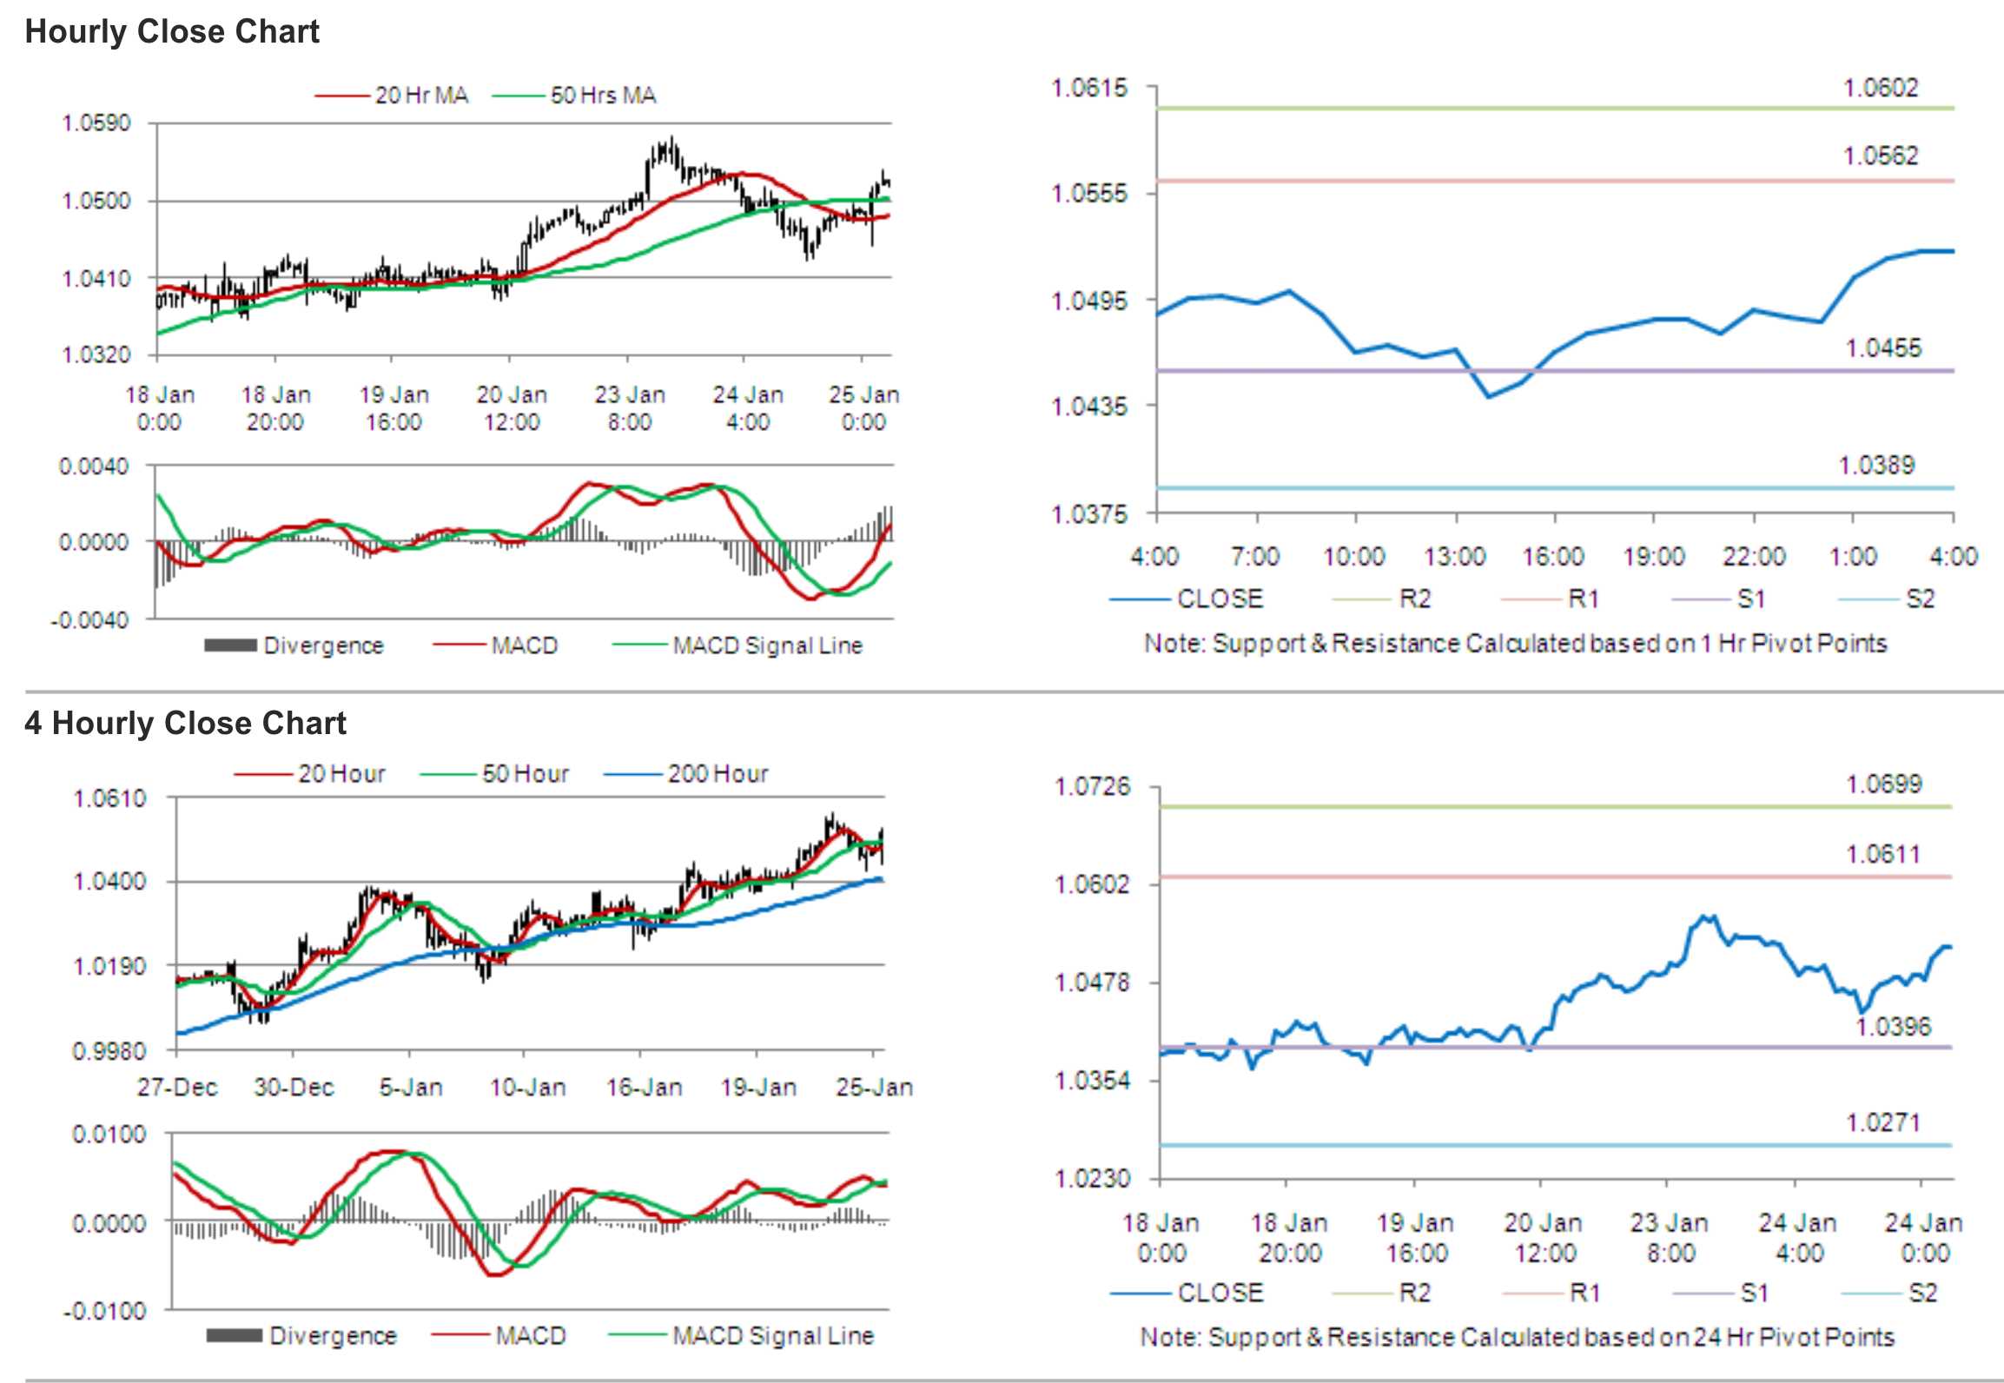The width and height of the screenshot is (2004, 1383).
Task: Select the '20 Hour' legend entry
Action: 310,773
